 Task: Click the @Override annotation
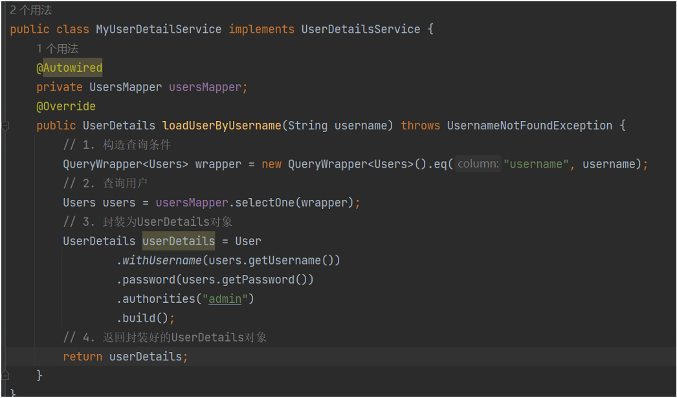66,106
